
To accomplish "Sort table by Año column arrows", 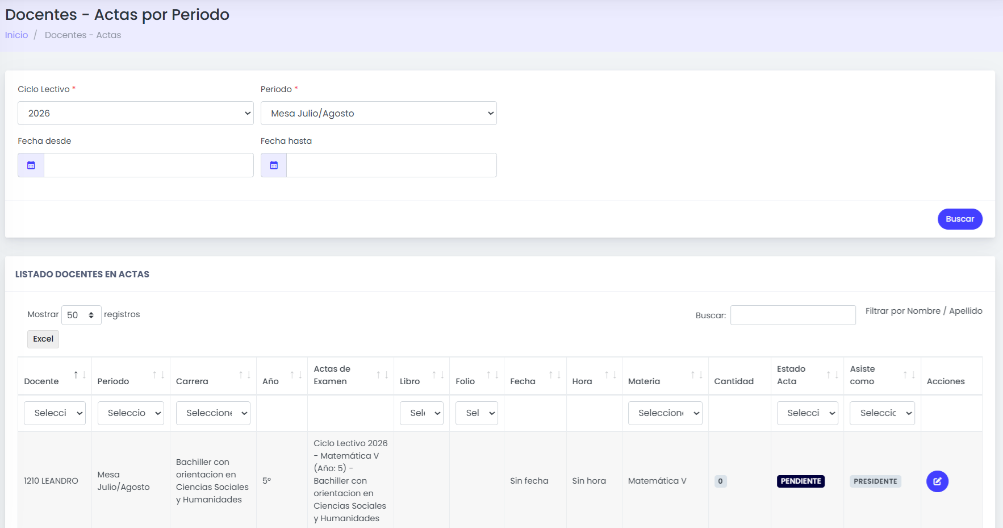I will (296, 375).
